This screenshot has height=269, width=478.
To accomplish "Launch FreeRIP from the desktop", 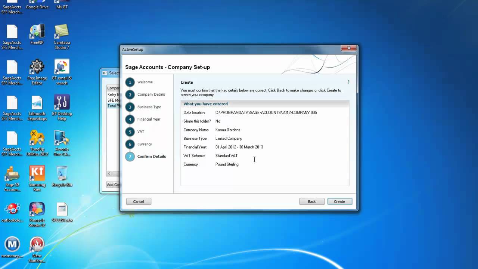I will click(x=37, y=34).
